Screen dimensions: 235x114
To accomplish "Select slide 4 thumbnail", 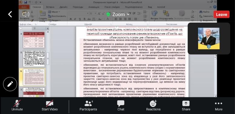I will pos(34,40).
